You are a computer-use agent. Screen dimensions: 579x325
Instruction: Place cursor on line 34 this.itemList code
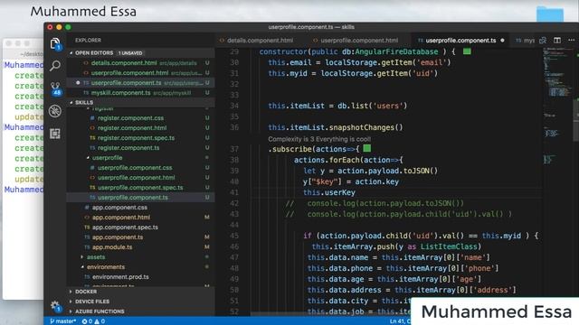tap(337, 106)
